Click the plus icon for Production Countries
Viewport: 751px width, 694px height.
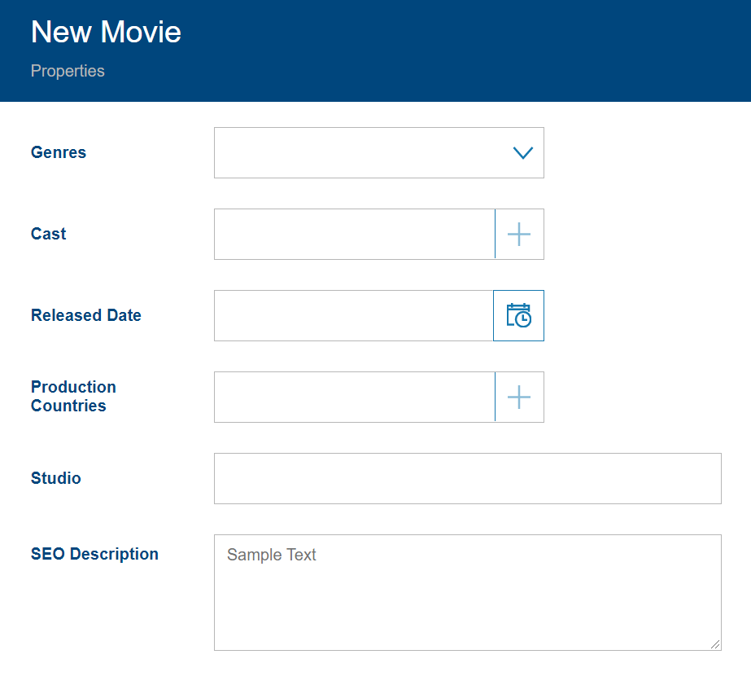(x=519, y=398)
